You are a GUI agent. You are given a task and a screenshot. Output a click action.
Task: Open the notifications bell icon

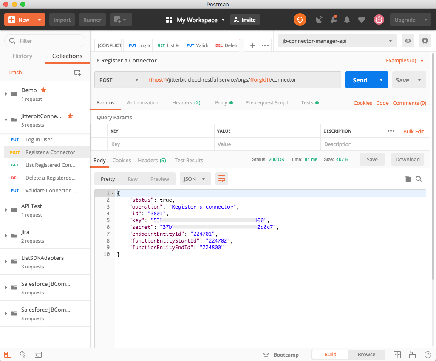point(347,20)
